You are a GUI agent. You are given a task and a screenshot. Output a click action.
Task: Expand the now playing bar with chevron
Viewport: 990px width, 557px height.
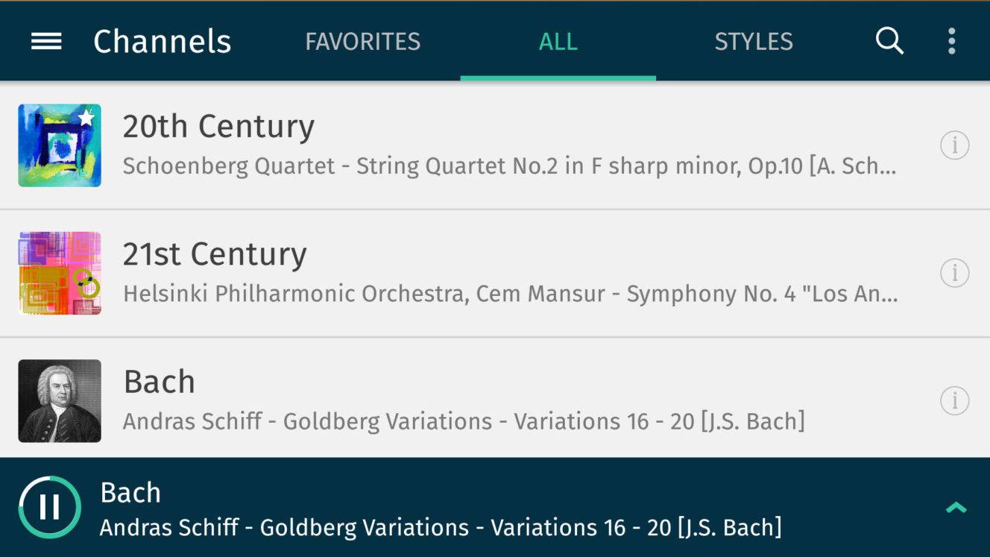[x=956, y=508]
